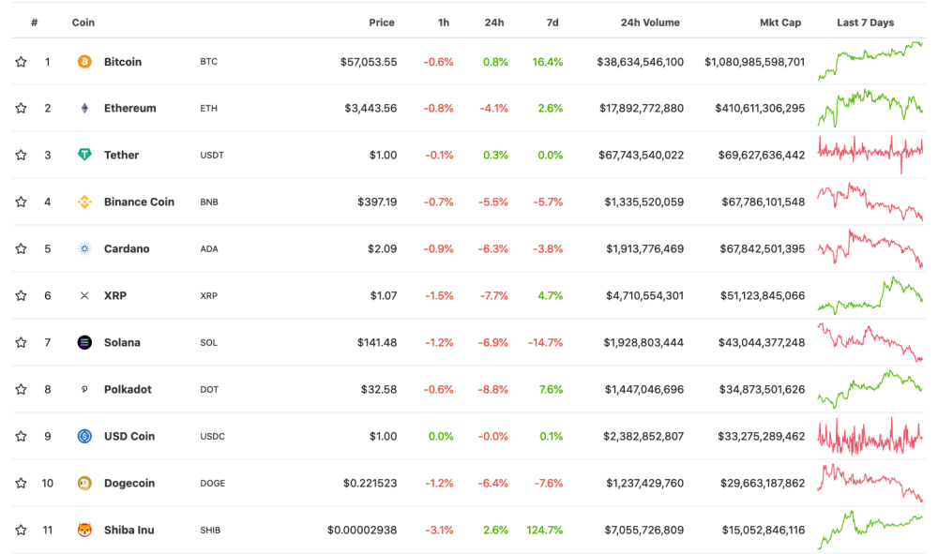The height and width of the screenshot is (554, 938).
Task: Click the Bitcoin coin logo icon
Action: coord(84,62)
